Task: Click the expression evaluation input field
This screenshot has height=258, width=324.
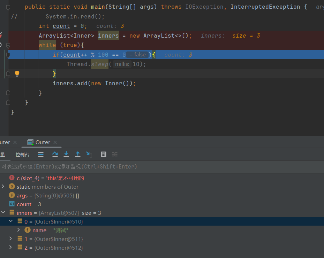Action: (162, 167)
